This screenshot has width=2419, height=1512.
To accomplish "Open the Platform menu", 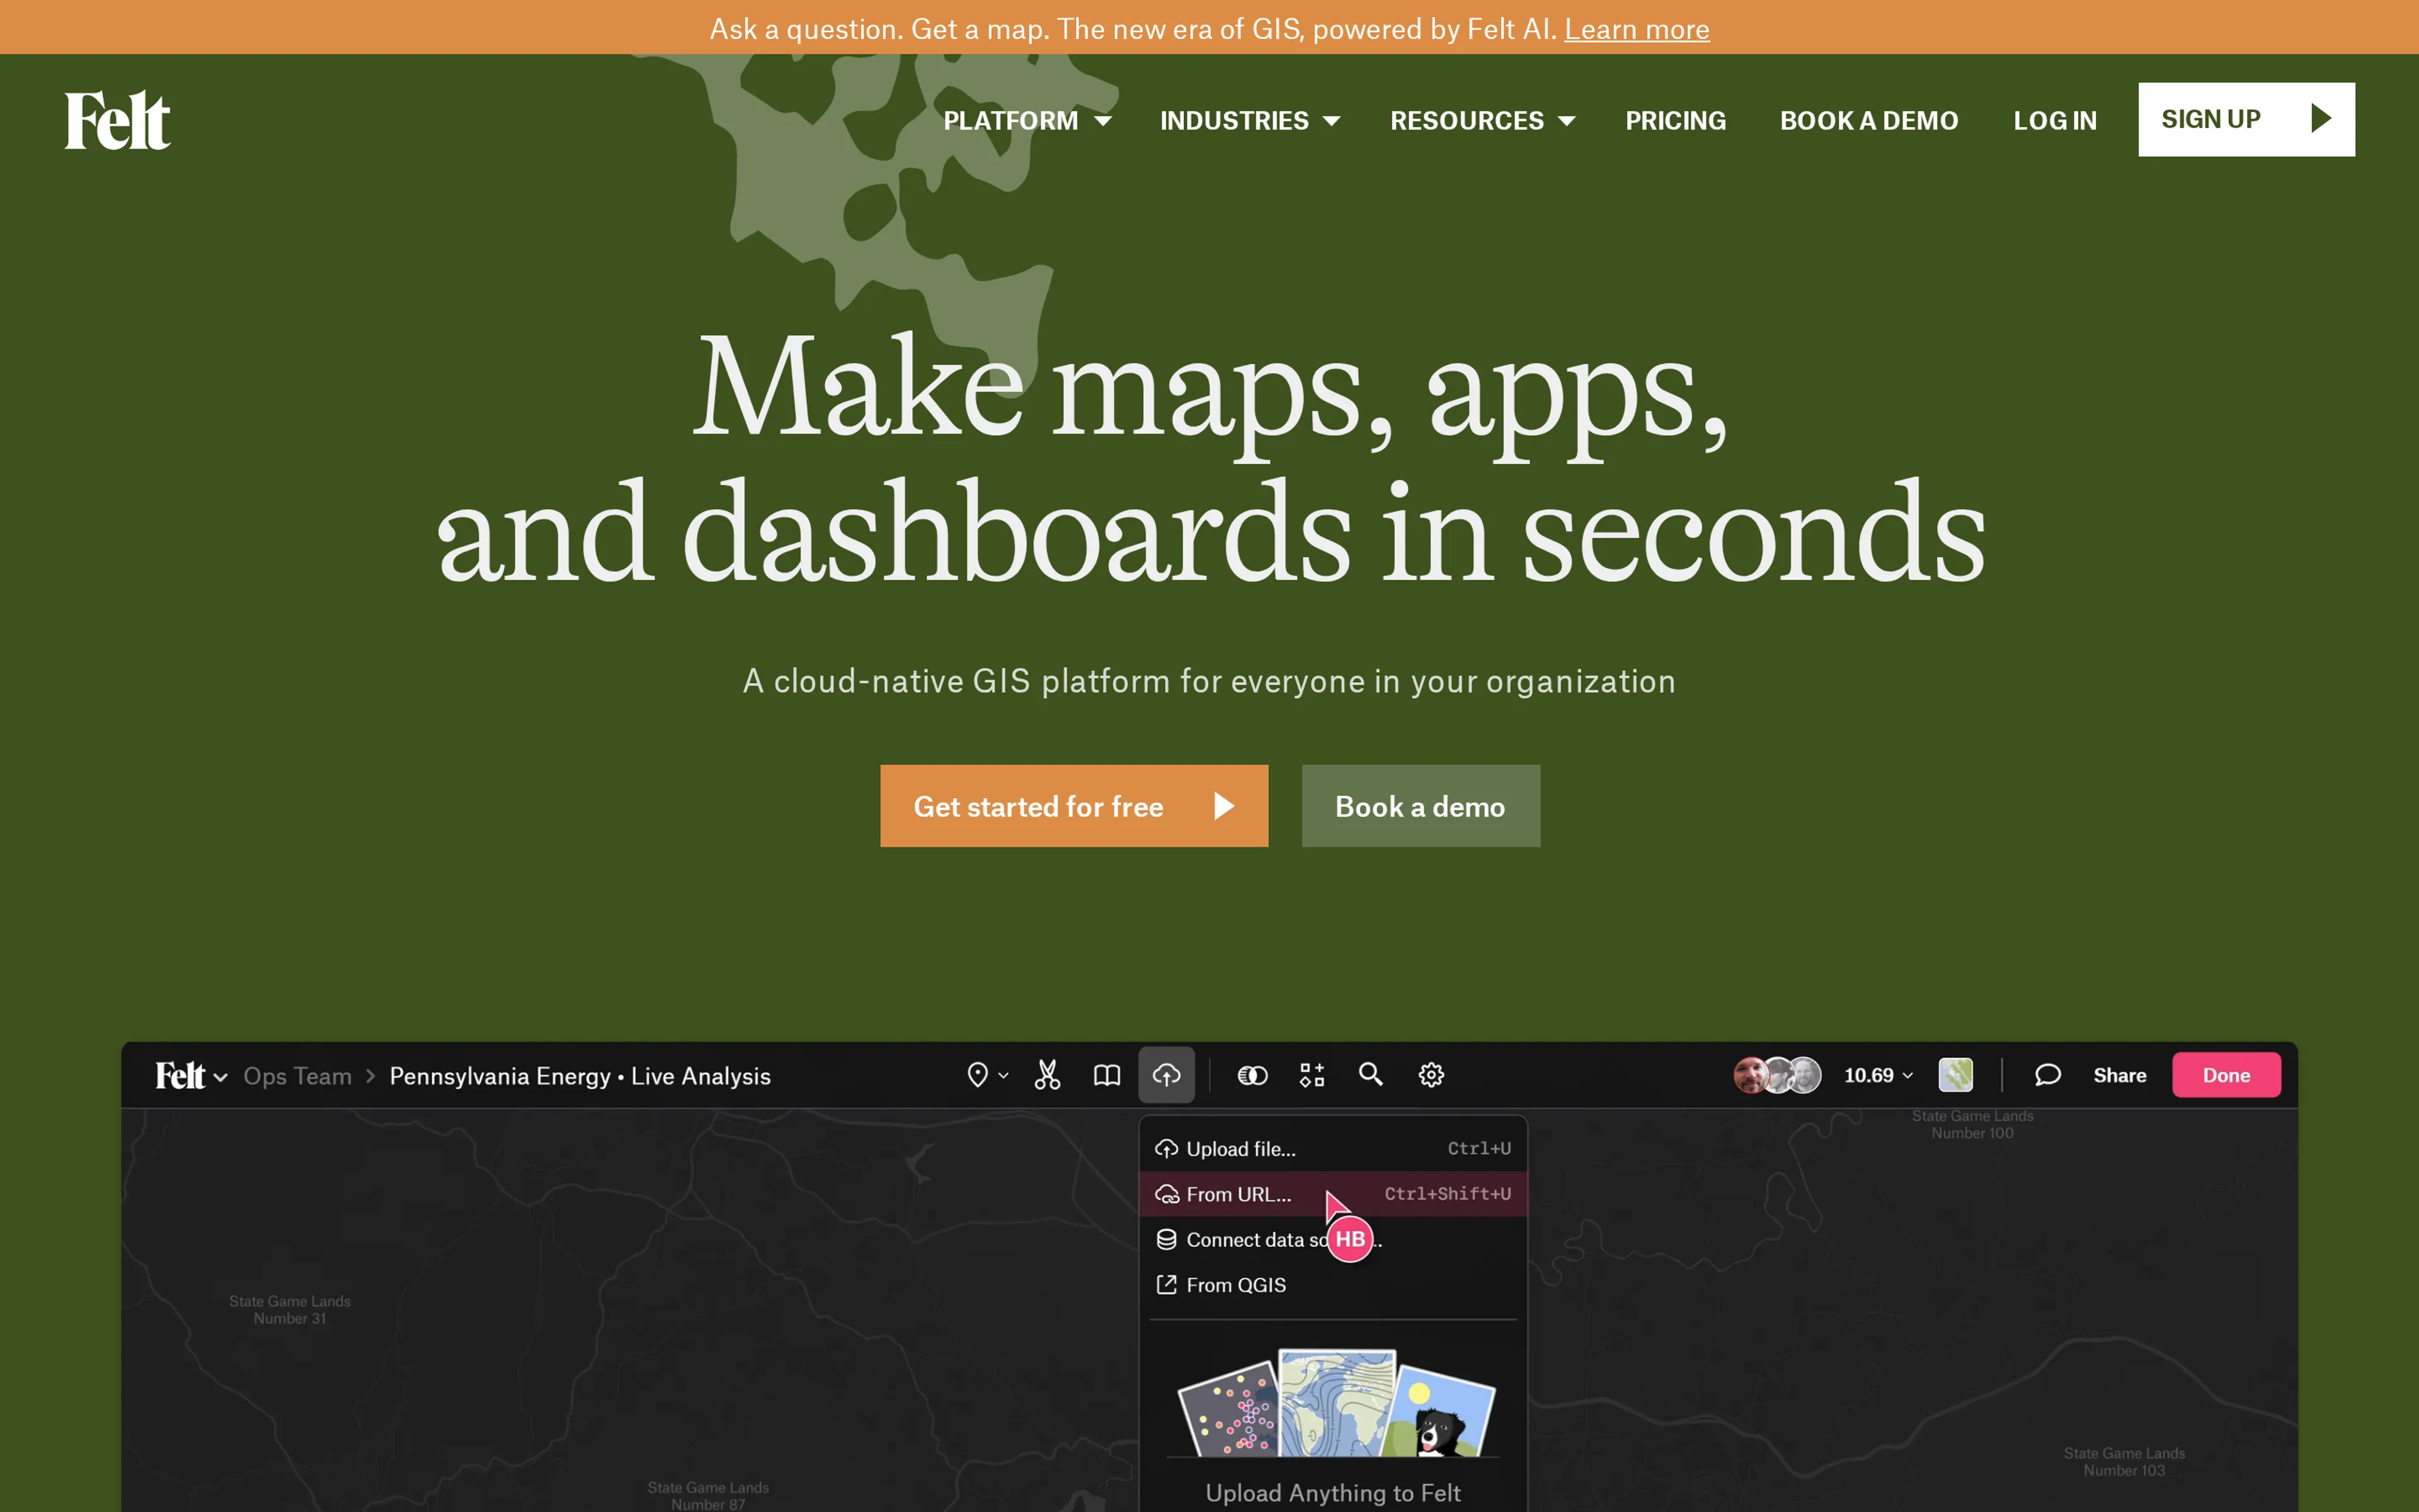I will click(1027, 121).
